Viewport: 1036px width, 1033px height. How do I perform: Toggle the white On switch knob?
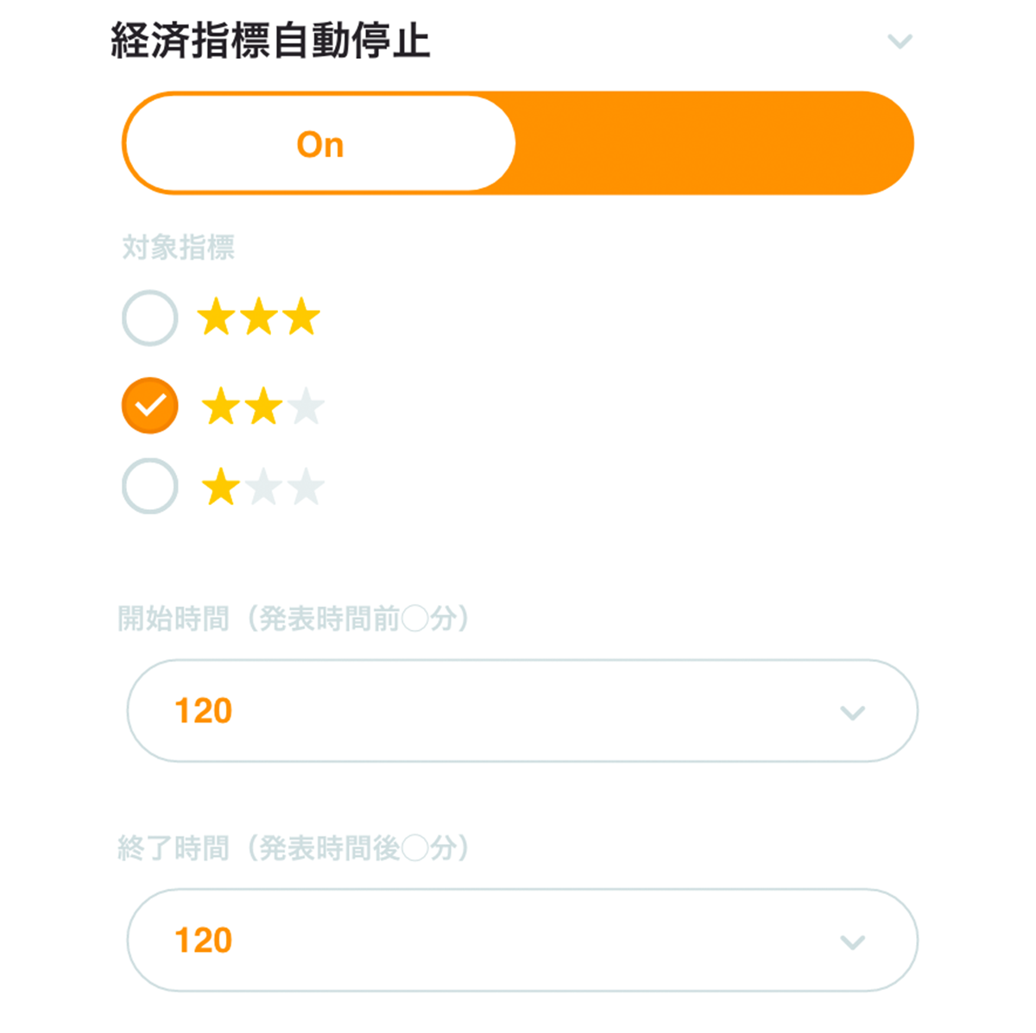[320, 143]
